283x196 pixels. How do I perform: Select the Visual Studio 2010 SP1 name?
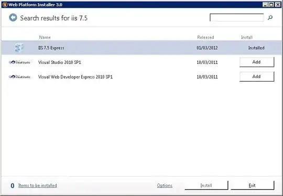coord(60,62)
